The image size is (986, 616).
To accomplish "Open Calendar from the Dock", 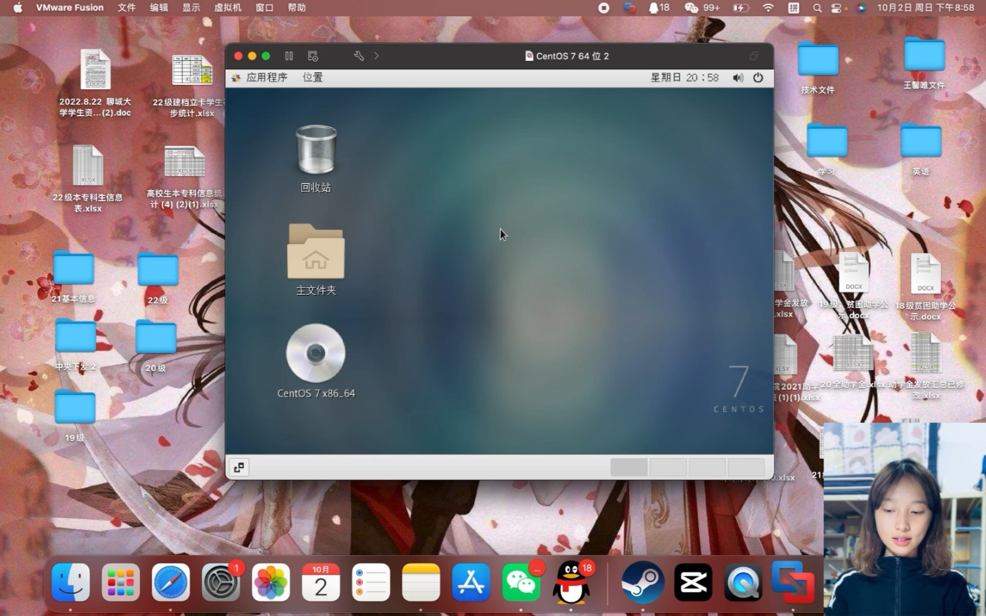I will coord(321,582).
